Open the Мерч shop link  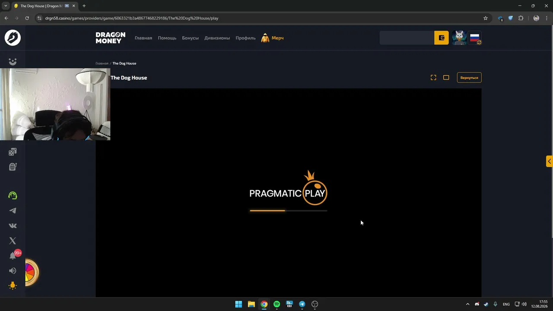coord(273,38)
